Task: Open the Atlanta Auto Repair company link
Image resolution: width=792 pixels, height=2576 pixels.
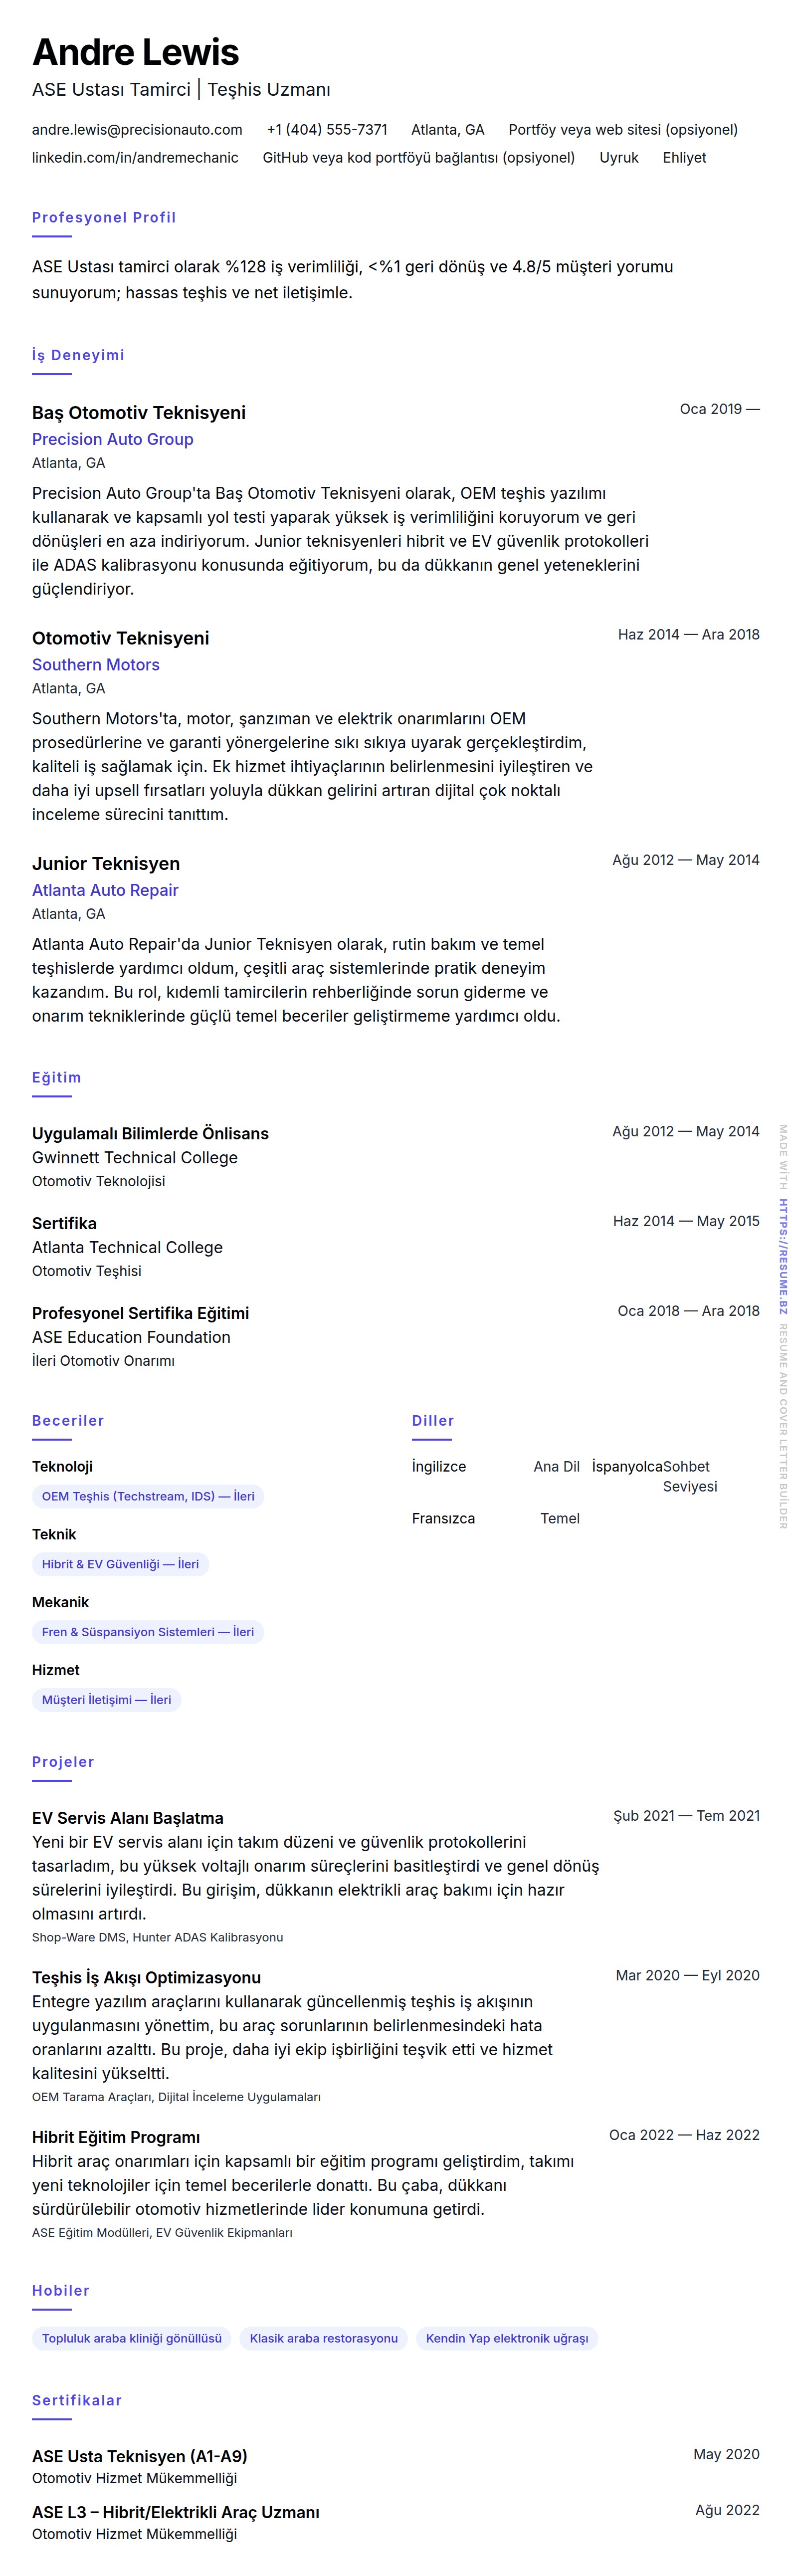Action: (x=105, y=890)
